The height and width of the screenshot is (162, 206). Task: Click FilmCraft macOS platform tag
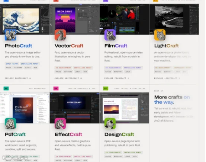coord(108,72)
